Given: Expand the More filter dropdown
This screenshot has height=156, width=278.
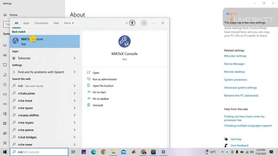Looking at the screenshot, I should [x=69, y=23].
